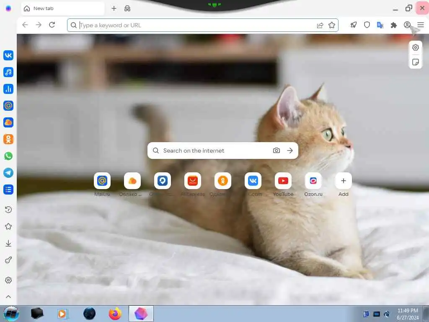Go back to previous page
The image size is (429, 322).
point(25,25)
